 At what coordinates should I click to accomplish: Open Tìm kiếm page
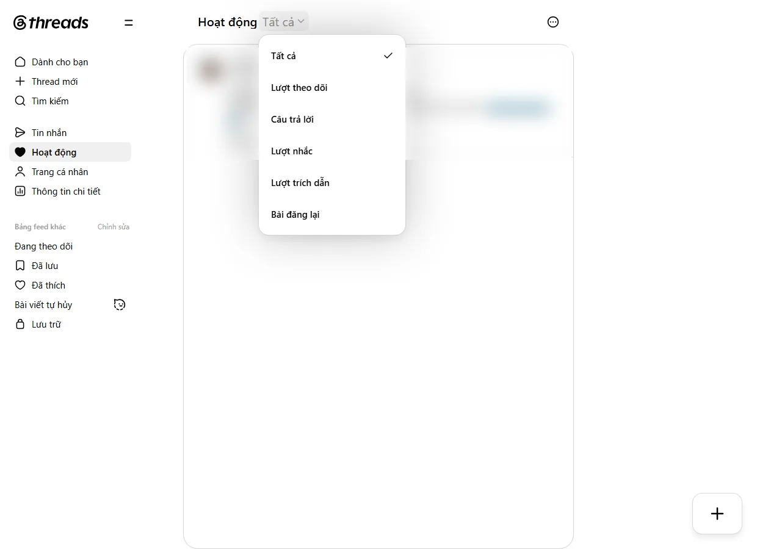click(50, 101)
